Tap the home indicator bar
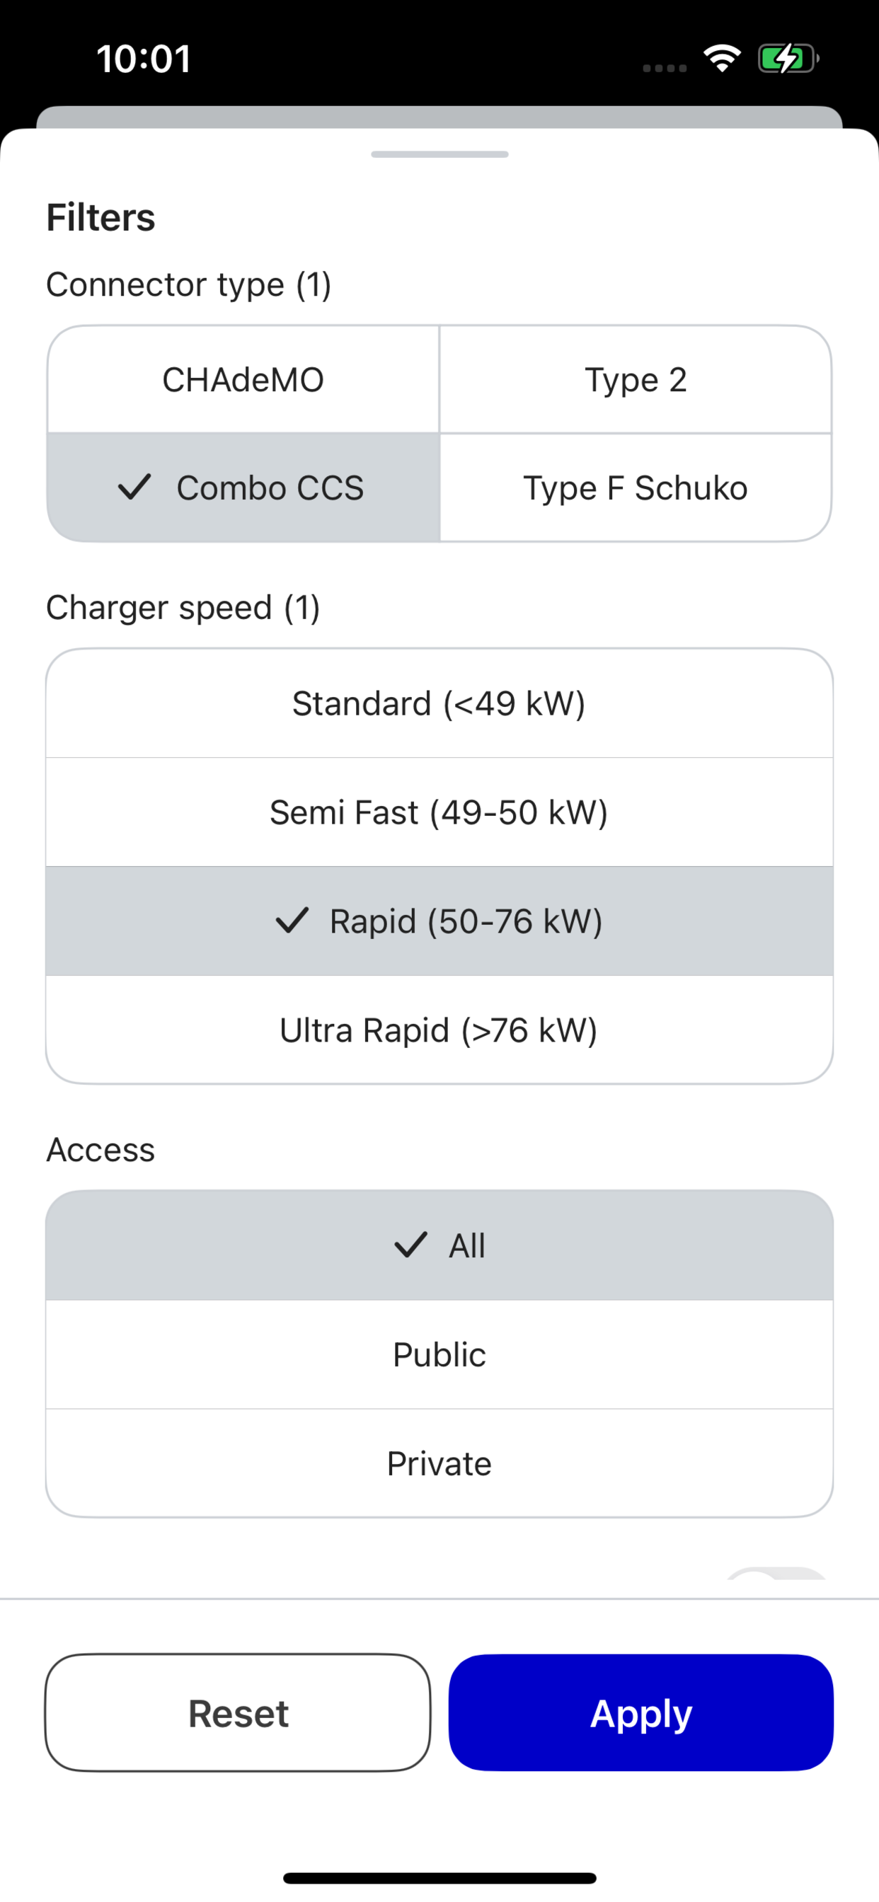 (439, 1878)
